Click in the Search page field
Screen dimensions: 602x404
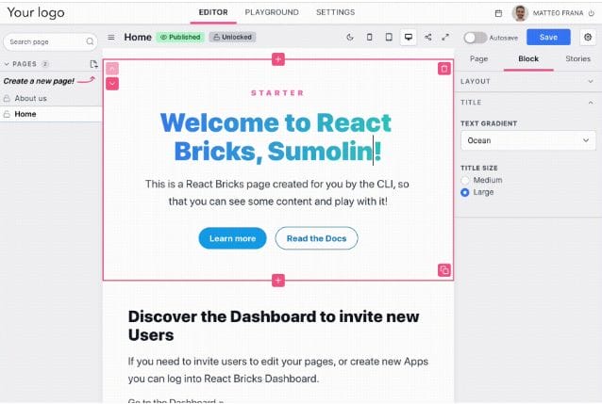47,41
